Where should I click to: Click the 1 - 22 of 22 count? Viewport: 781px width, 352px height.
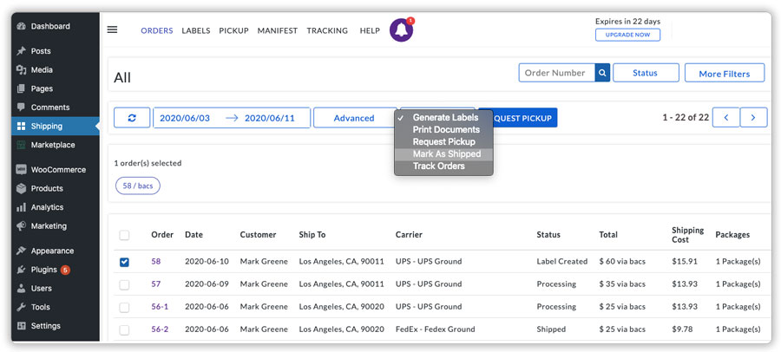(x=686, y=118)
